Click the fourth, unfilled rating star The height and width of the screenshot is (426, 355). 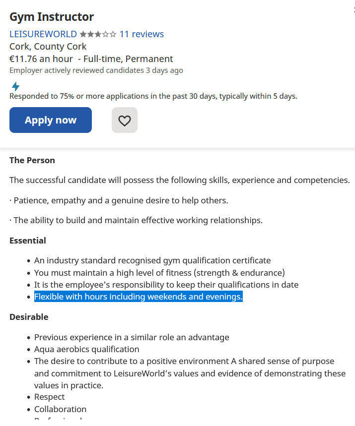coord(106,34)
